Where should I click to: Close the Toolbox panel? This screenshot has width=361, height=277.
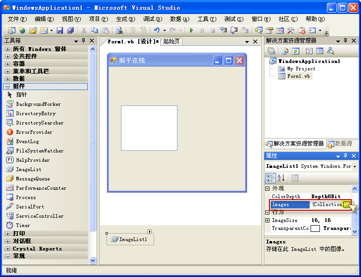(x=92, y=41)
